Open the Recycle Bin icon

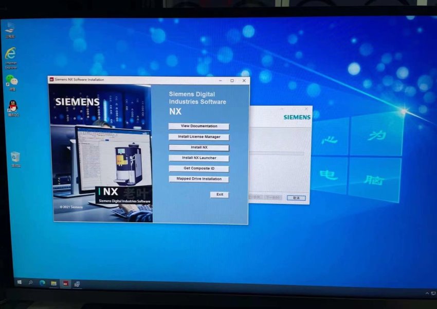pyautogui.click(x=15, y=157)
